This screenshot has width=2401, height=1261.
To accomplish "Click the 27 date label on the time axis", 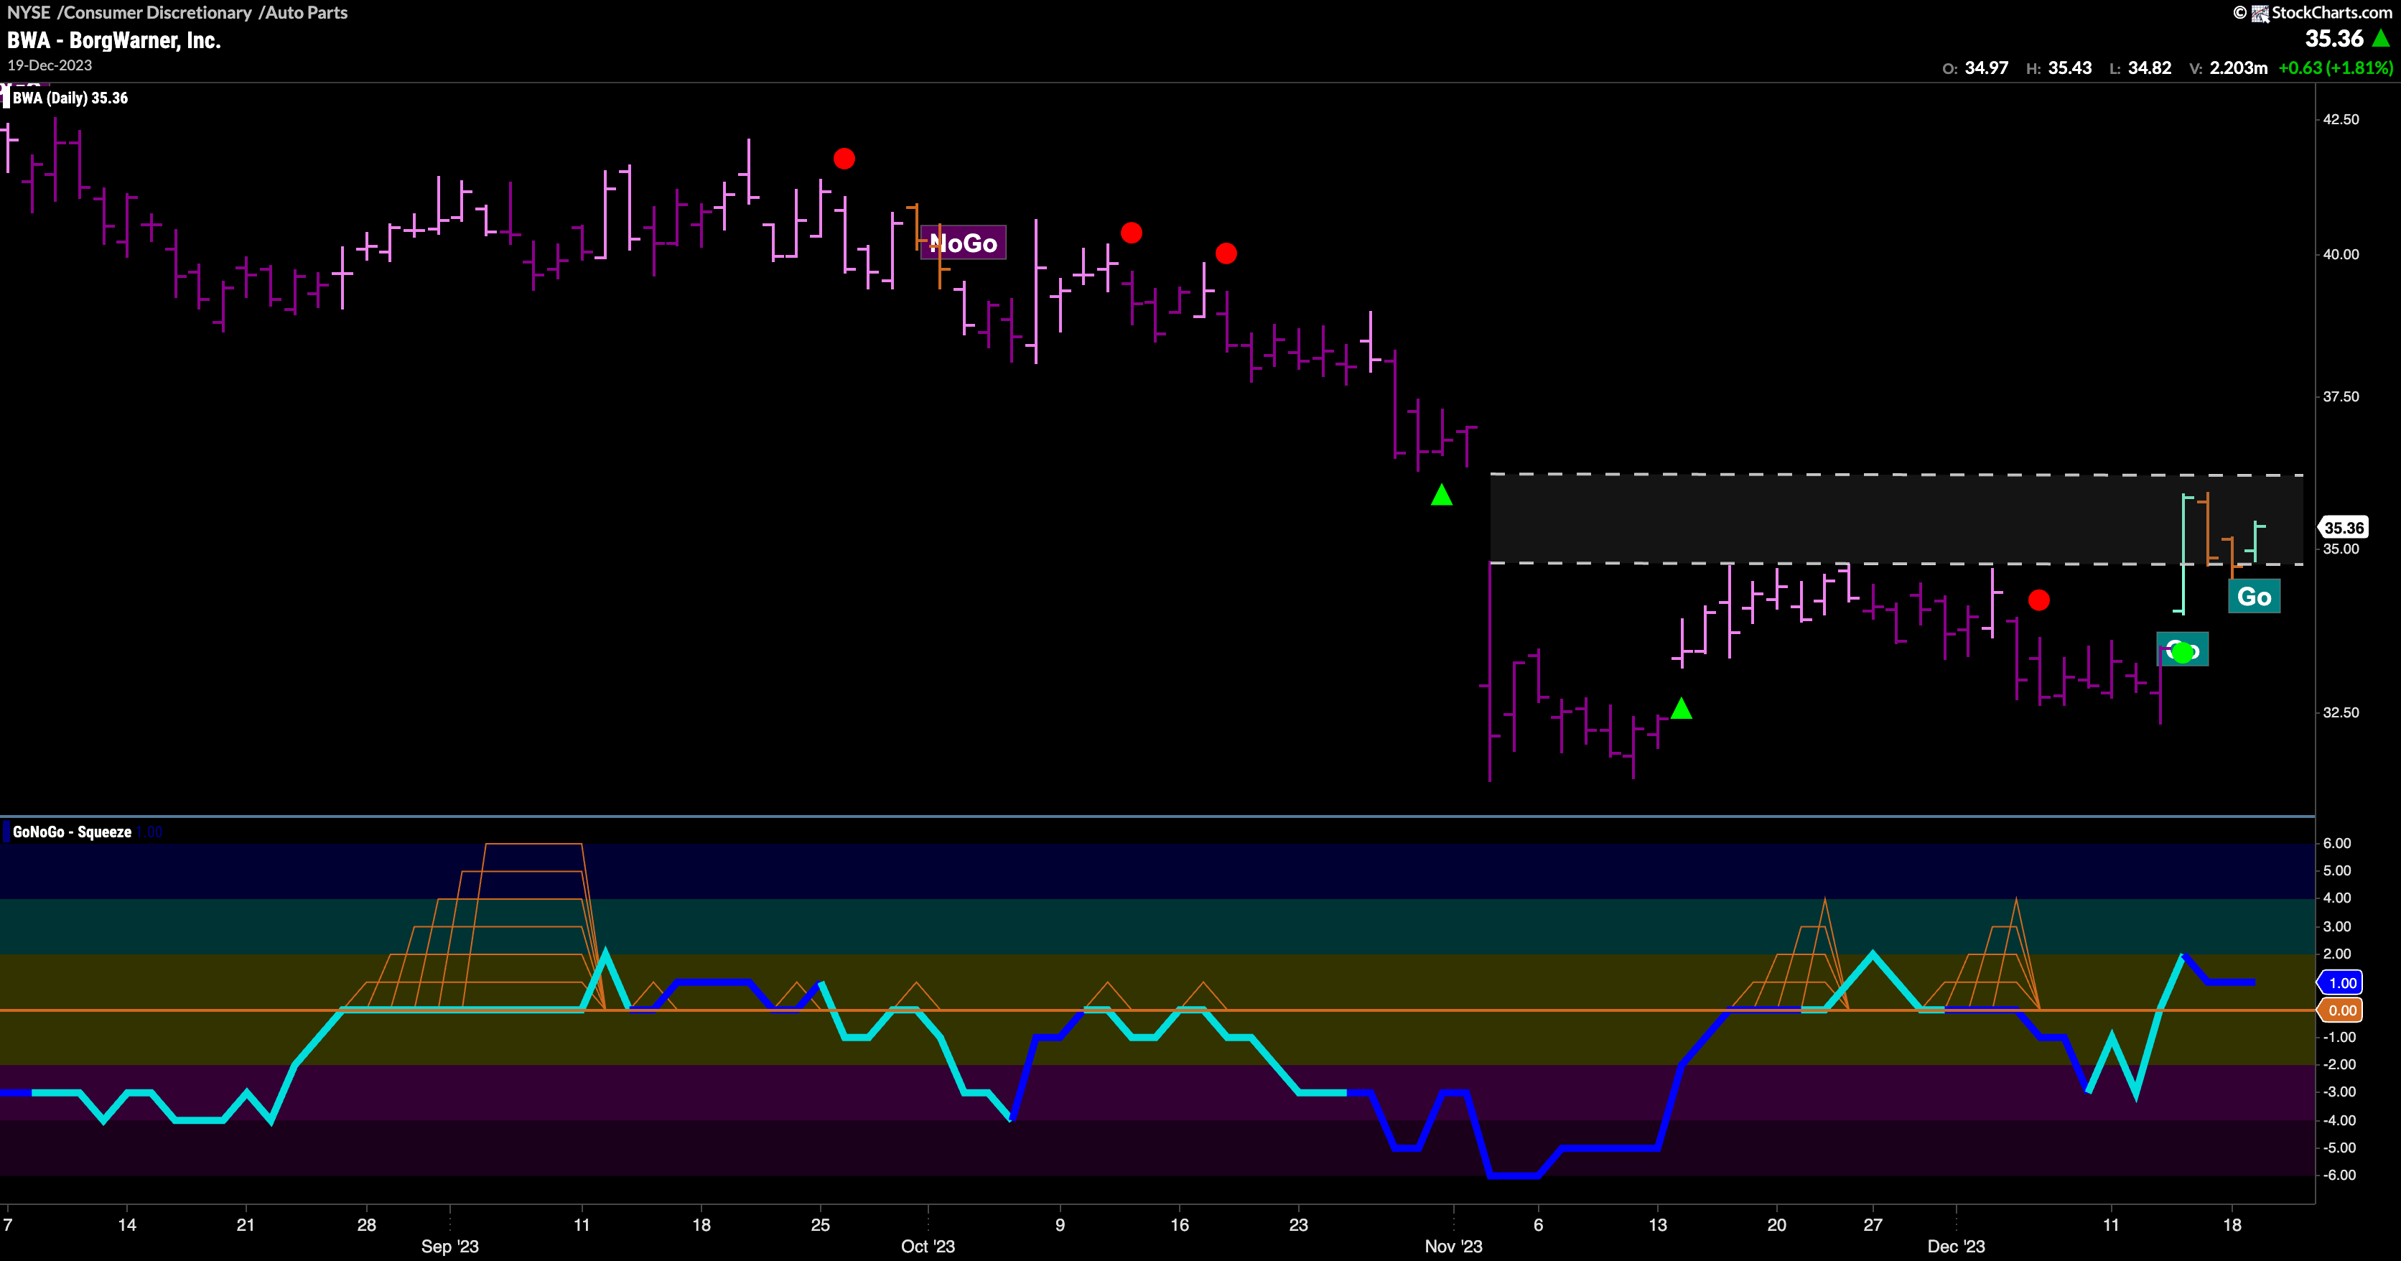I will coord(1873,1226).
